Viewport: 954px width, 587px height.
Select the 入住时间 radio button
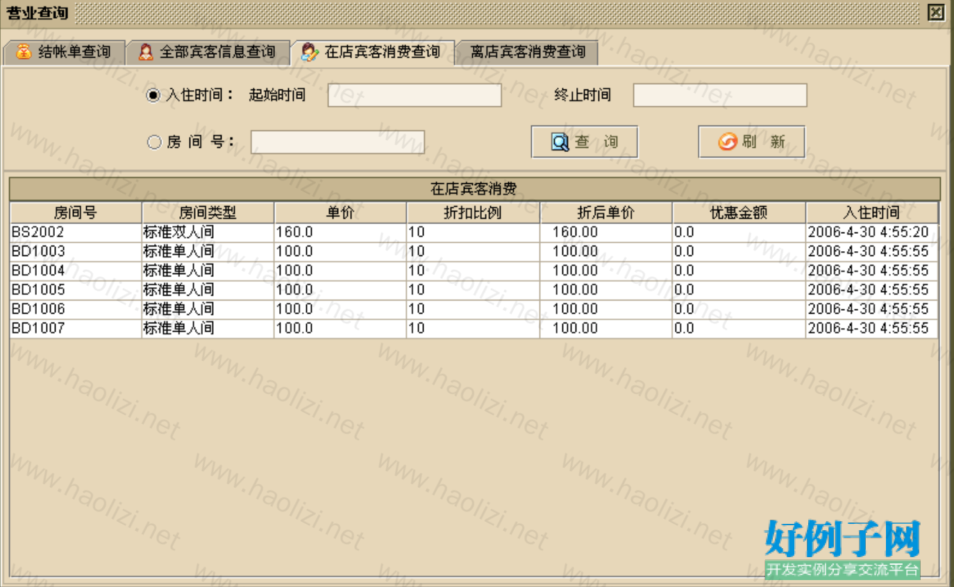[153, 96]
